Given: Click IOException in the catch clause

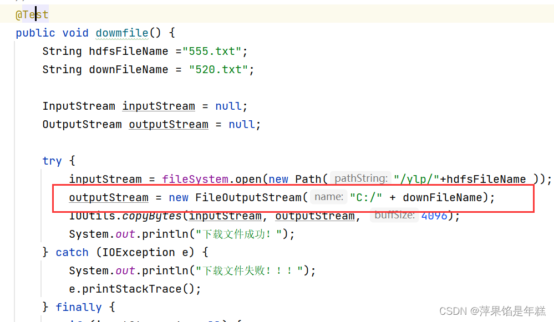Looking at the screenshot, I should pos(139,252).
